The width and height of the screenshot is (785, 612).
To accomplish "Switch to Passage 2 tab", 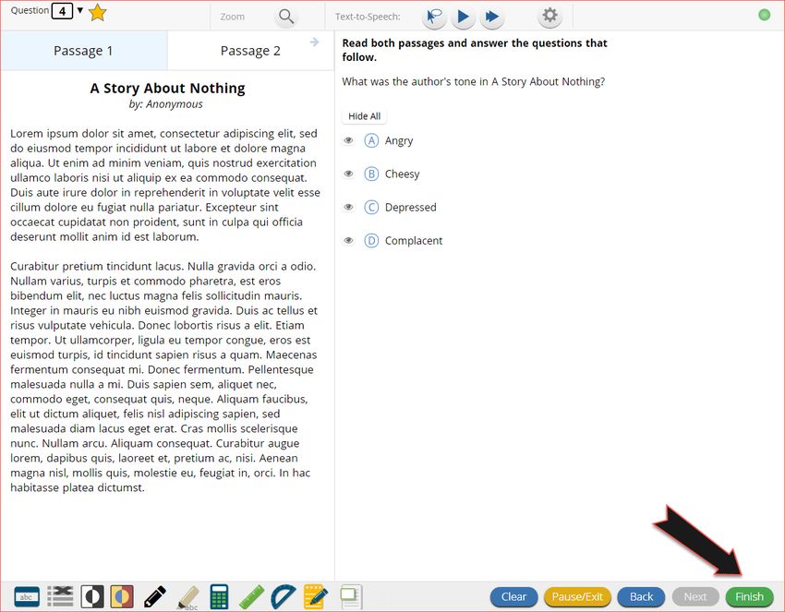I will 250,51.
